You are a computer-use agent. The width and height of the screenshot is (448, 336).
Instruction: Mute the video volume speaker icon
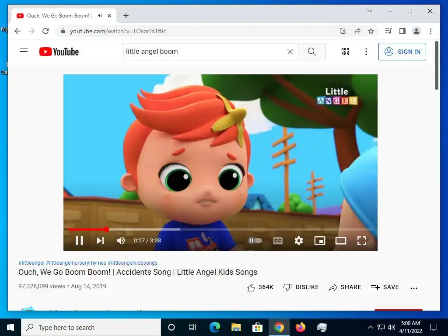pyautogui.click(x=121, y=241)
